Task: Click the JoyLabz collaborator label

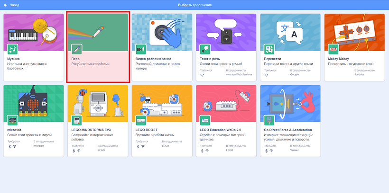Action: point(359,74)
